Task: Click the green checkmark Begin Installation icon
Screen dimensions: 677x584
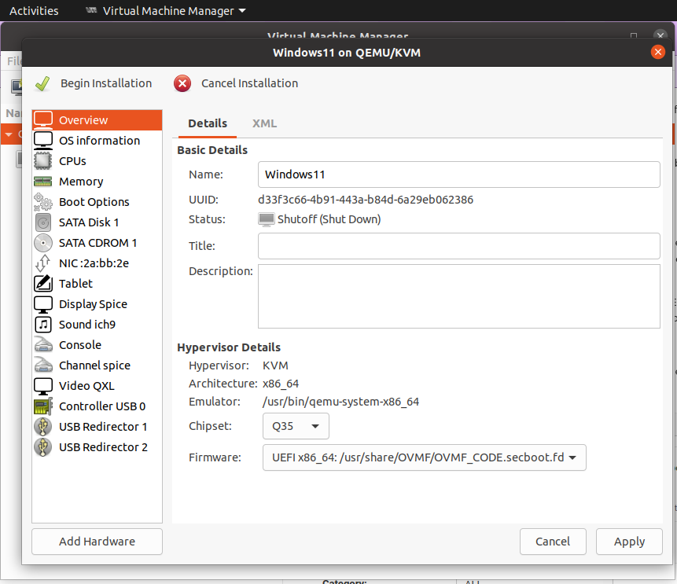Action: pos(42,83)
